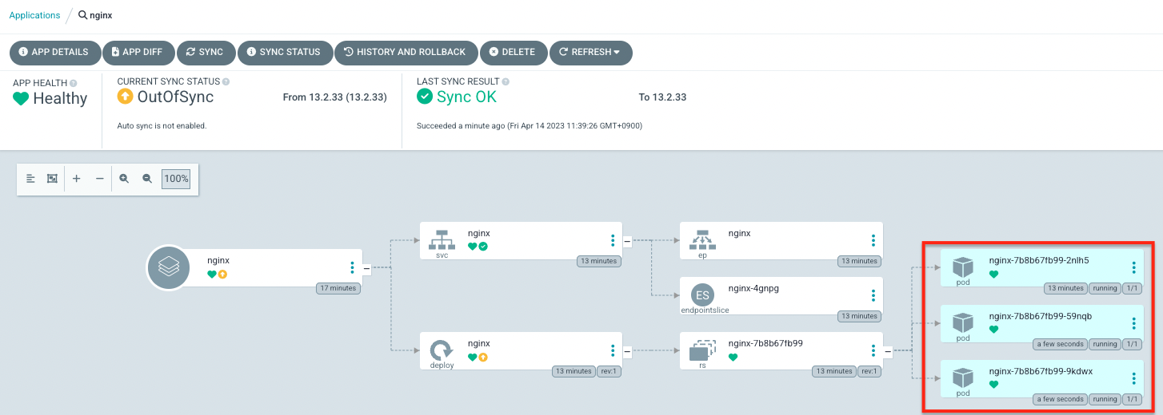Click the OutOfSync status text
Screen dimensions: 1163x415
(176, 97)
